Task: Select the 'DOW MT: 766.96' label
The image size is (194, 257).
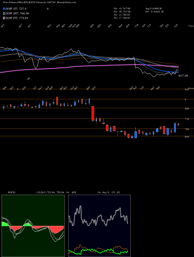Action: pos(17,13)
